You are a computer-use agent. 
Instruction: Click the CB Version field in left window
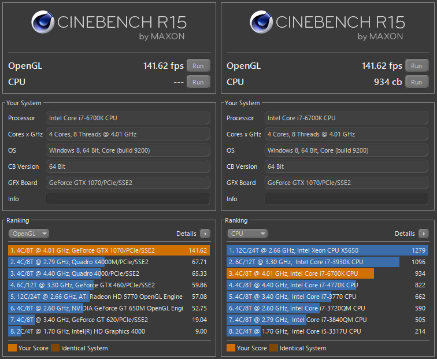click(x=128, y=166)
